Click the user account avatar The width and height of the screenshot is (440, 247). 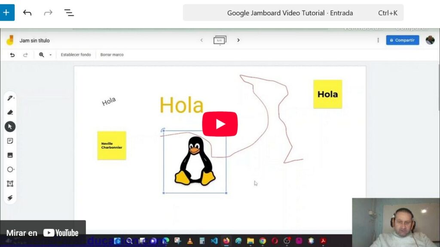coord(430,40)
